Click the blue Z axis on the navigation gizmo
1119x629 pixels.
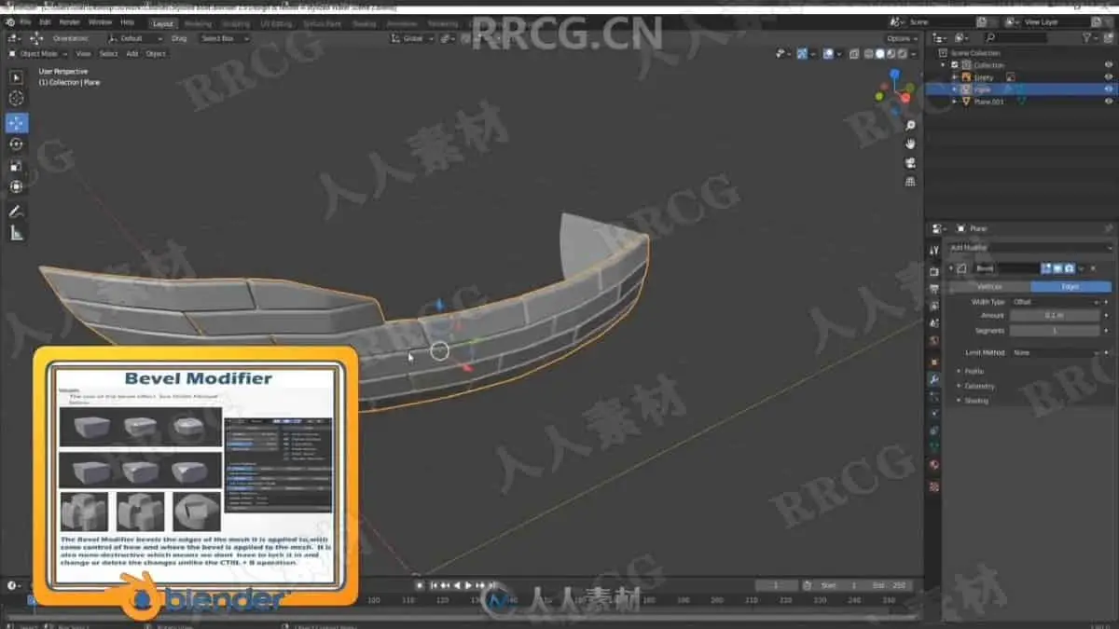pyautogui.click(x=894, y=74)
